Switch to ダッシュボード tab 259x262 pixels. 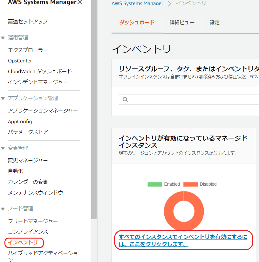tap(137, 22)
